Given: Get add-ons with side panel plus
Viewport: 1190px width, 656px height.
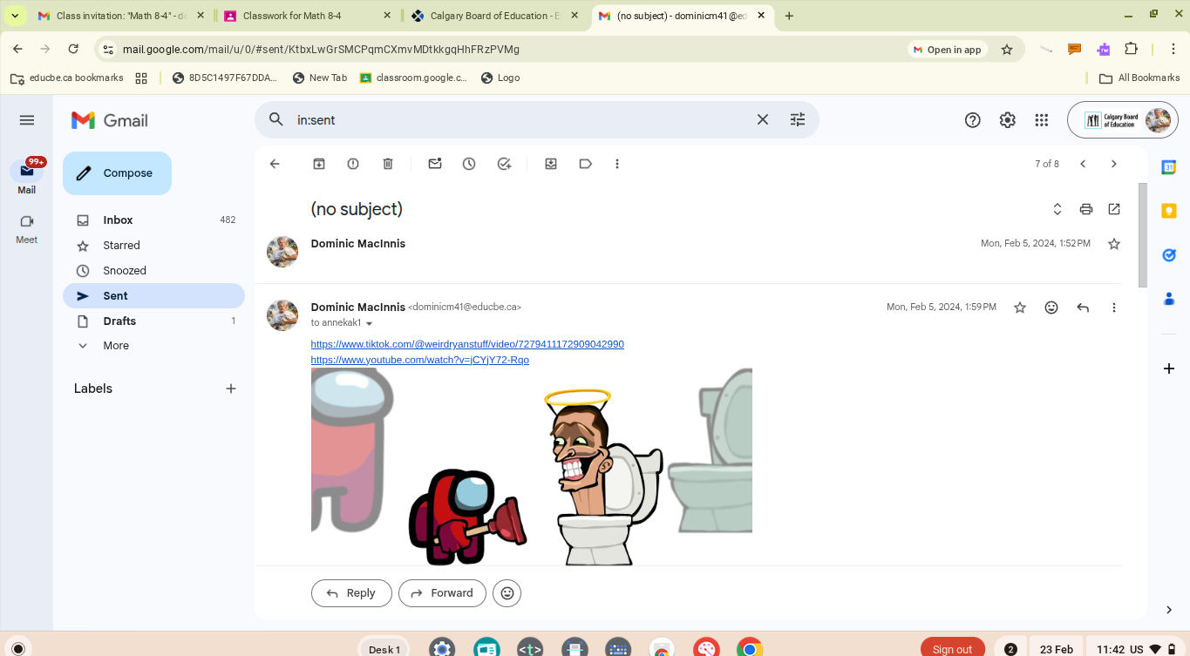Looking at the screenshot, I should (x=1169, y=369).
